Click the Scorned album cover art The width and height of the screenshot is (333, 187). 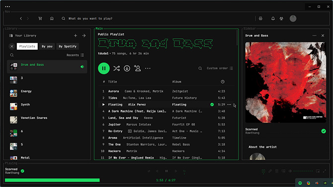pyautogui.click(x=286, y=82)
